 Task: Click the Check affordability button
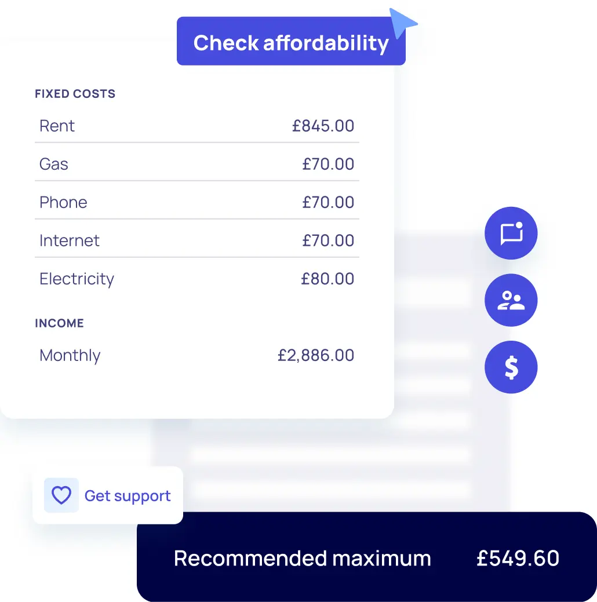(x=291, y=41)
